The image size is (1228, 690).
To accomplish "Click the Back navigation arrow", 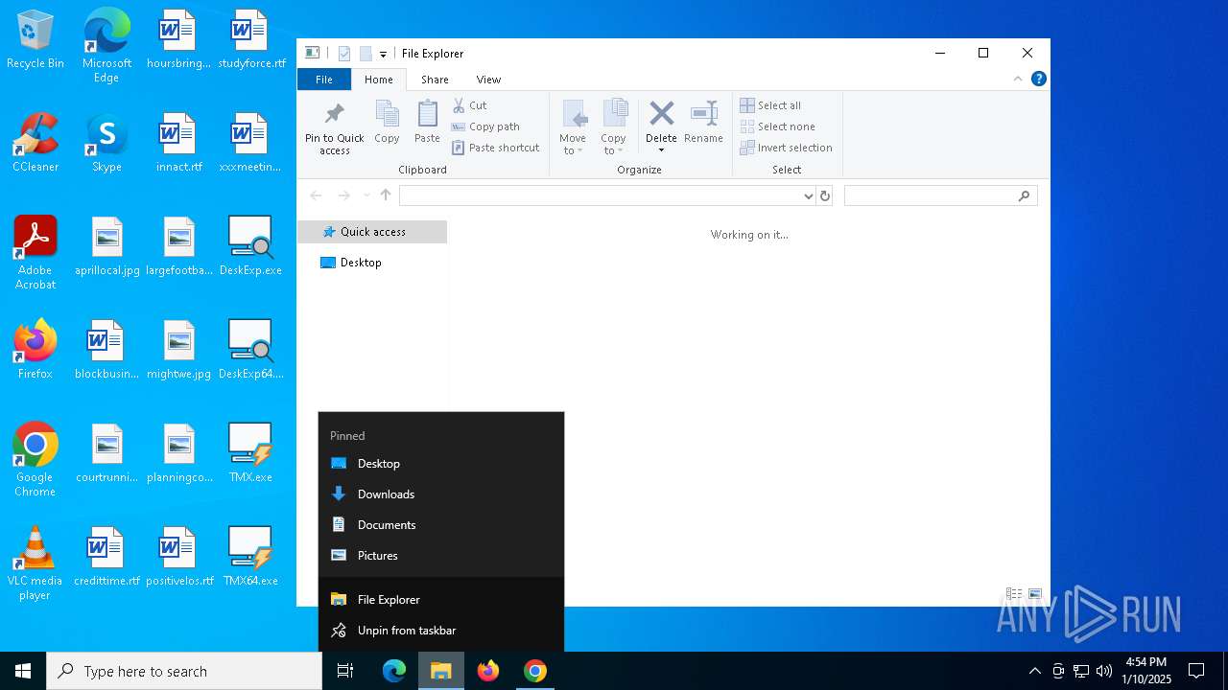I will pyautogui.click(x=316, y=195).
